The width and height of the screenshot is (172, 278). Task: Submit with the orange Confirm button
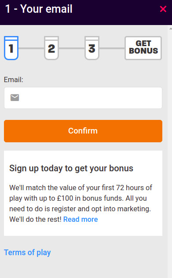click(x=83, y=131)
